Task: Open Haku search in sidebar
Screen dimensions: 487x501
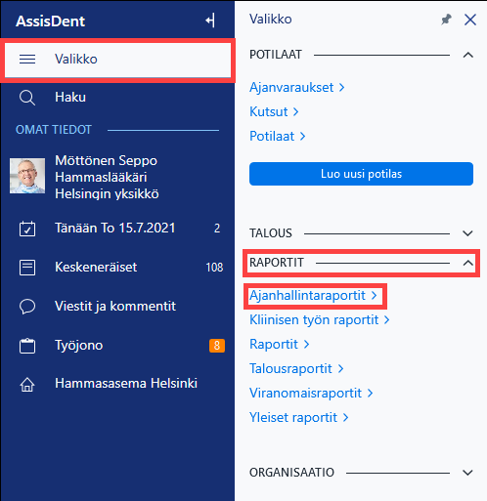Action: 117,98
